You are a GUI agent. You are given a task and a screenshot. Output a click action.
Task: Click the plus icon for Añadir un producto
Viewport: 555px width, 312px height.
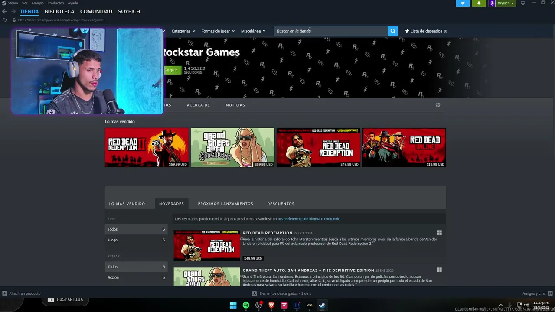point(4,293)
